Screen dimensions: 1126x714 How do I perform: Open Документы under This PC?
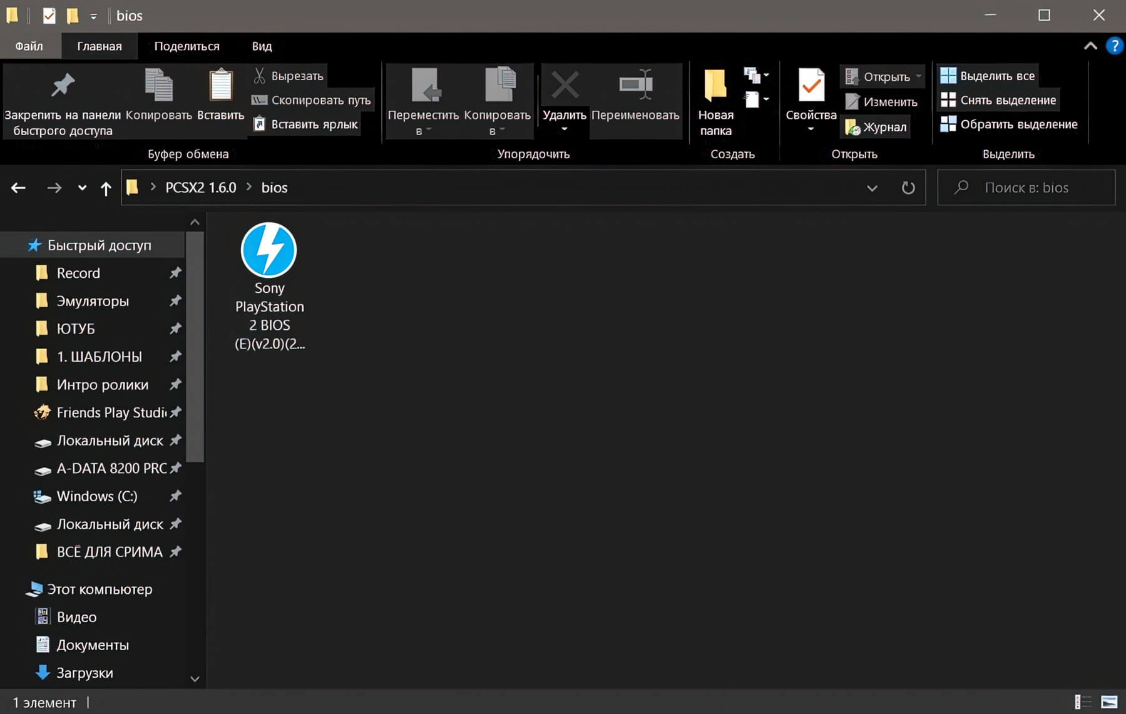tap(94, 645)
